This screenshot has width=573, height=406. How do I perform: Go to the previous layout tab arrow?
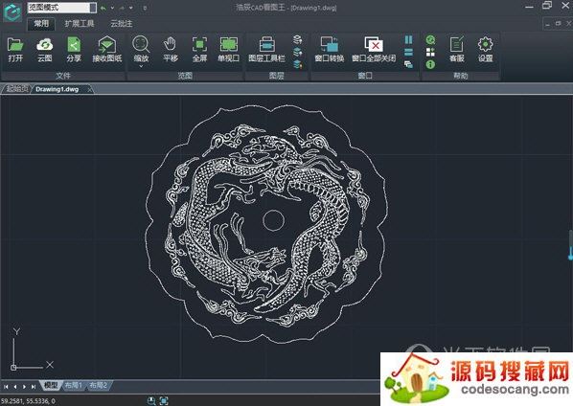click(15, 386)
